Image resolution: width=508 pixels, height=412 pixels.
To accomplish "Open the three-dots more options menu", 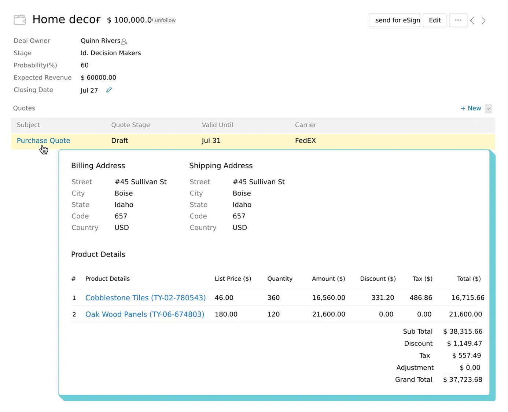I will point(458,20).
